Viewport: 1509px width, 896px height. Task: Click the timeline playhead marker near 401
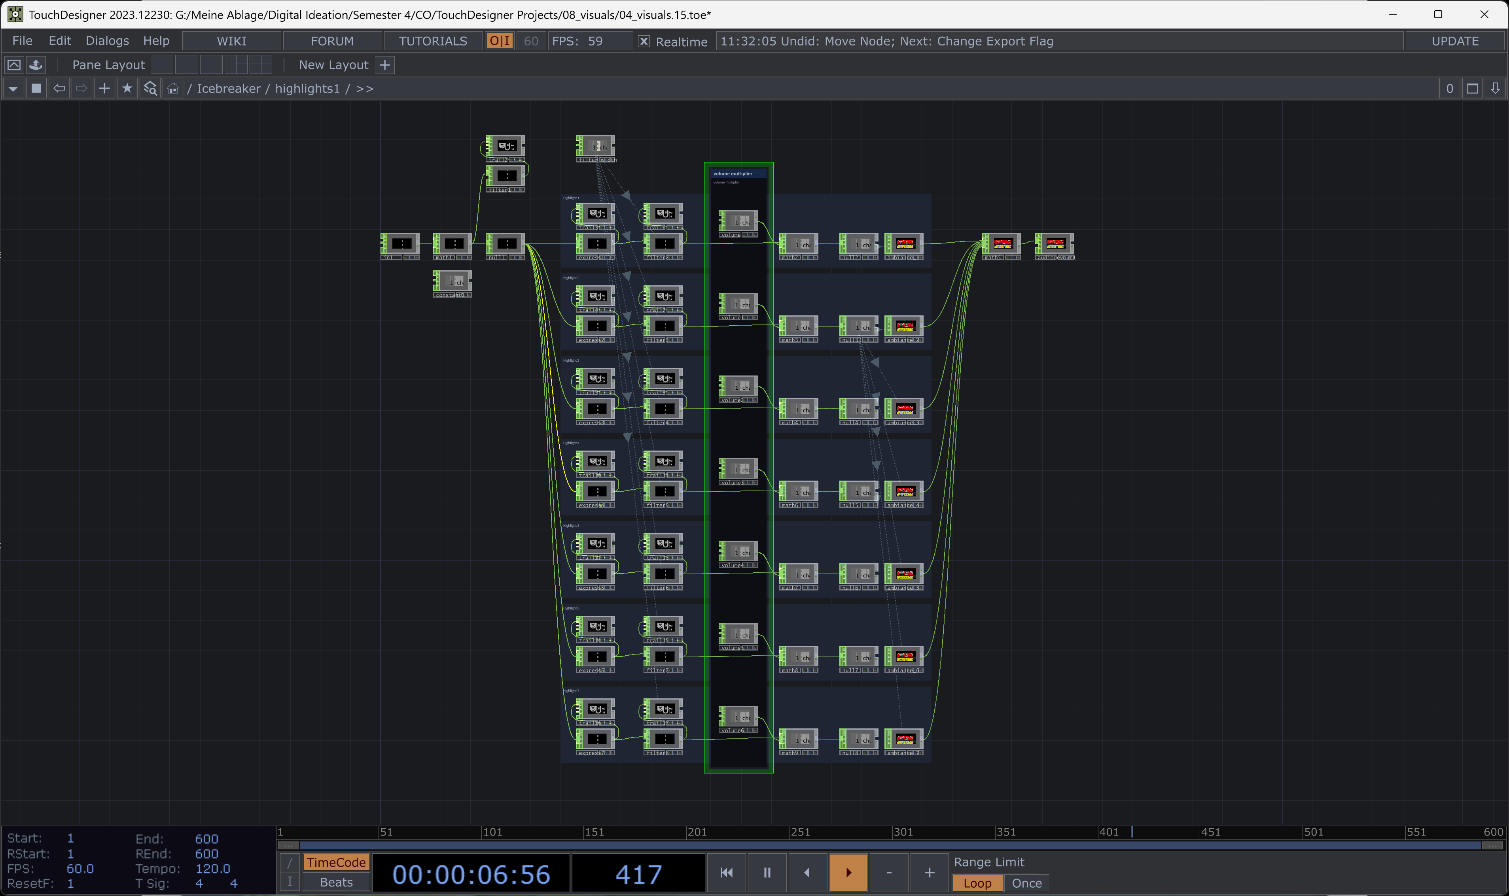click(1131, 832)
